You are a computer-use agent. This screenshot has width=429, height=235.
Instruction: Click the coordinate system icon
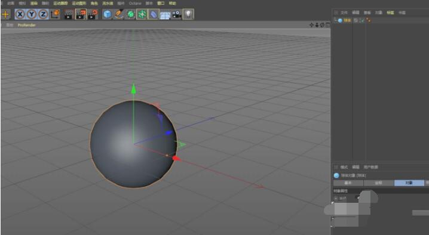click(x=55, y=14)
